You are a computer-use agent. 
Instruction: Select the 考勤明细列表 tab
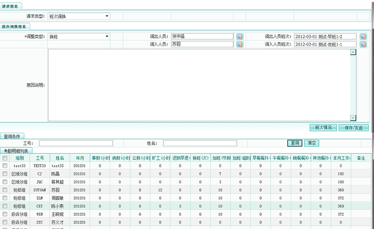tap(16, 151)
